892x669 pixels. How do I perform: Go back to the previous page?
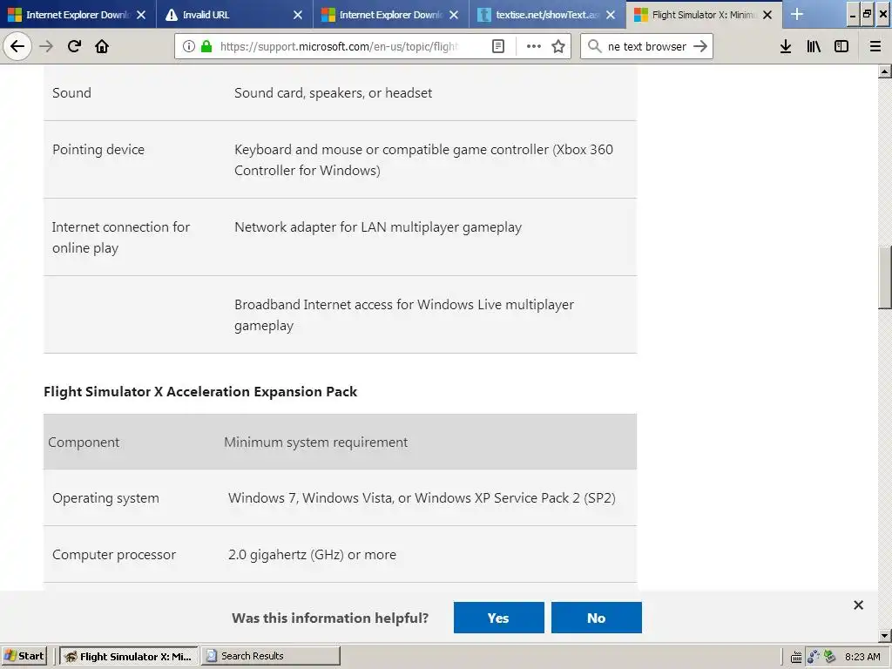tap(17, 46)
